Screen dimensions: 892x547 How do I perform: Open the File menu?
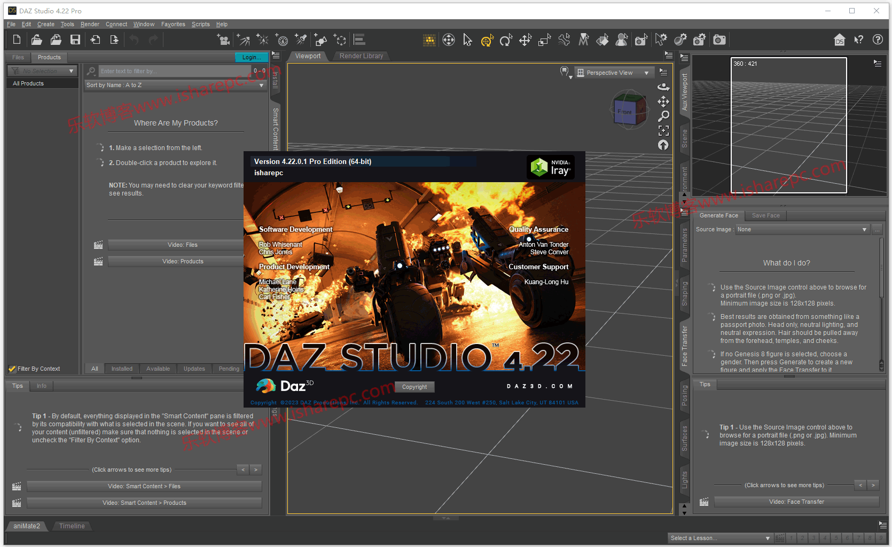point(11,24)
